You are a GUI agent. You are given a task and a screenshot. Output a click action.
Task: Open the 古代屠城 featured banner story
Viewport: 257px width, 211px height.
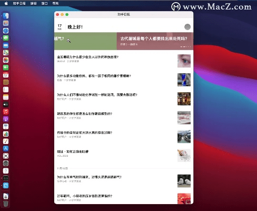coord(155,41)
